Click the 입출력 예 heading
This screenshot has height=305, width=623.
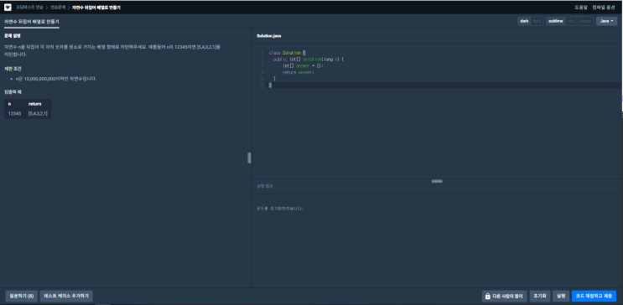[13, 91]
